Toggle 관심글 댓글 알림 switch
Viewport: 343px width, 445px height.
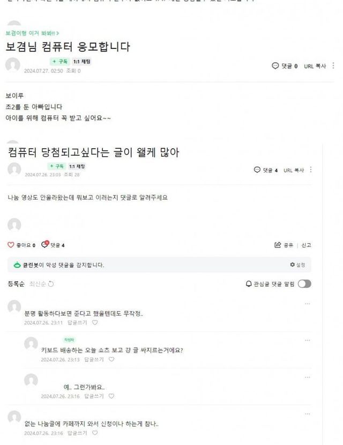tap(304, 284)
